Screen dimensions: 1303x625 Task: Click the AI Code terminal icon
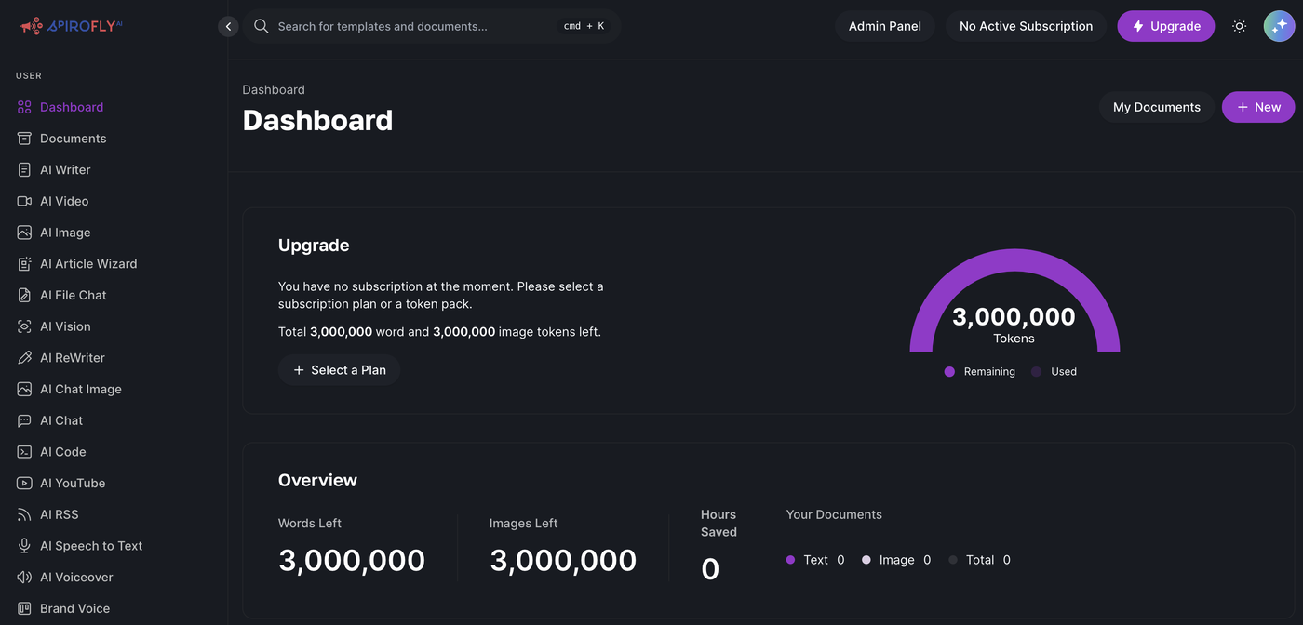coord(24,452)
